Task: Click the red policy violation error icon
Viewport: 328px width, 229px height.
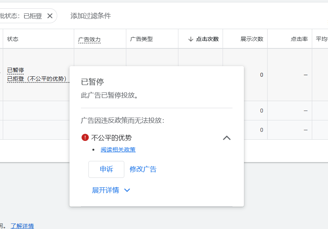Action: [85, 137]
